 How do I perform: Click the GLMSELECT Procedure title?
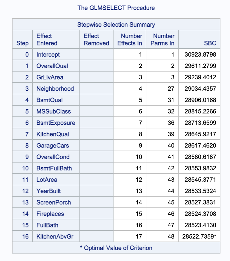pos(116,8)
